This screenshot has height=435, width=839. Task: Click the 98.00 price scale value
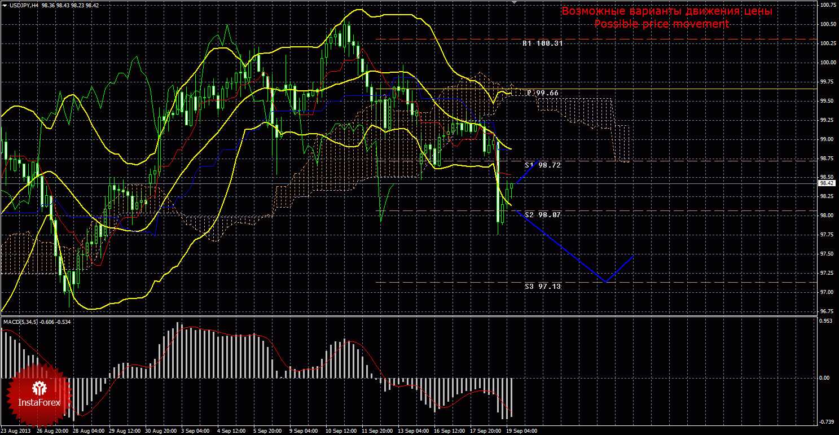click(827, 216)
